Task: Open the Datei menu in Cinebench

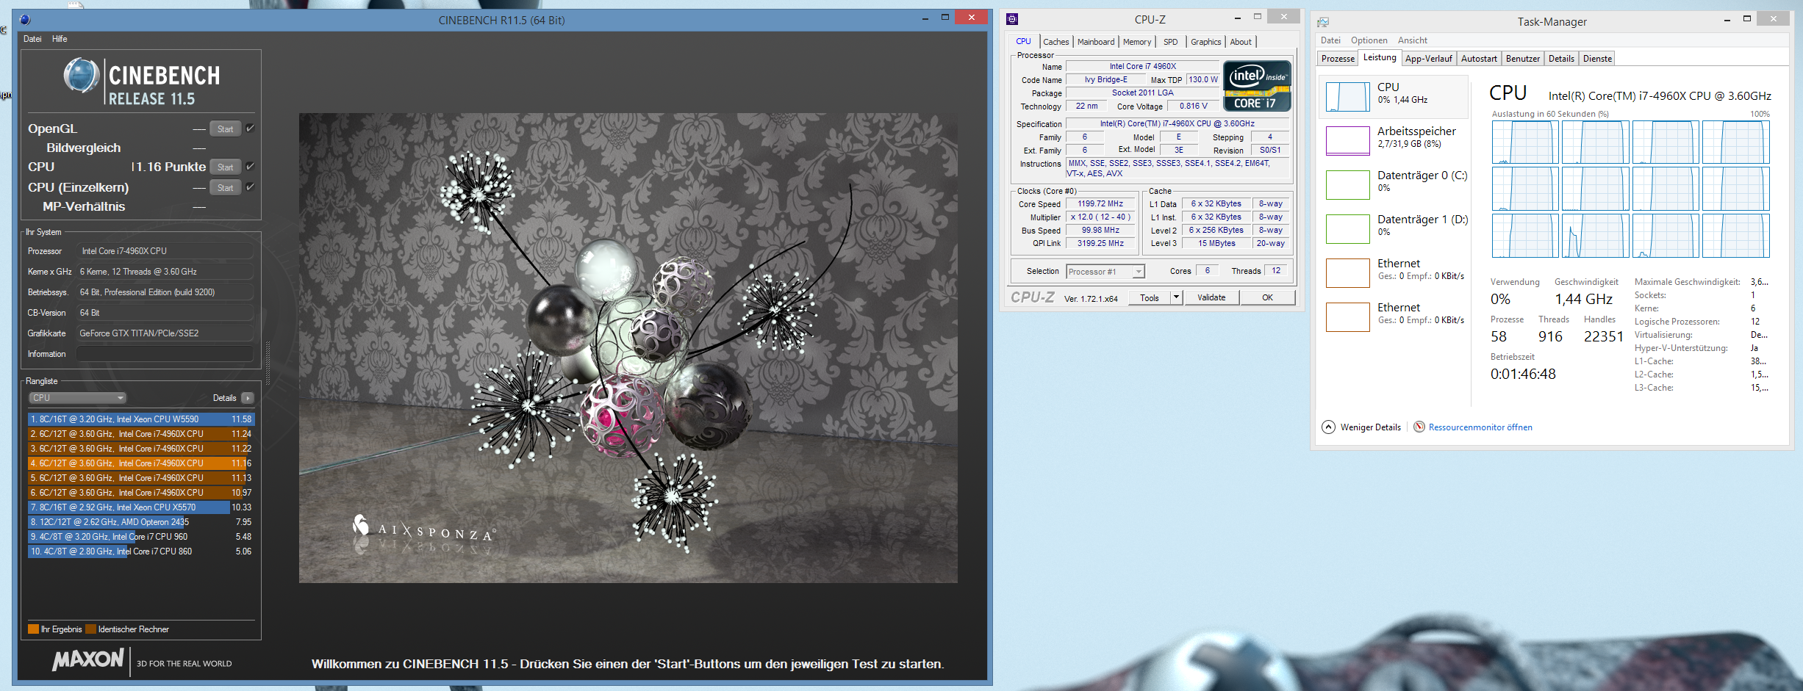Action: [32, 39]
